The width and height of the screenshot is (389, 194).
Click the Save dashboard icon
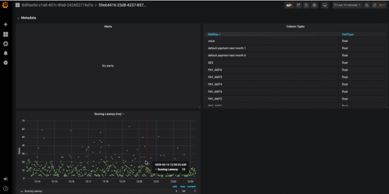(x=306, y=5)
